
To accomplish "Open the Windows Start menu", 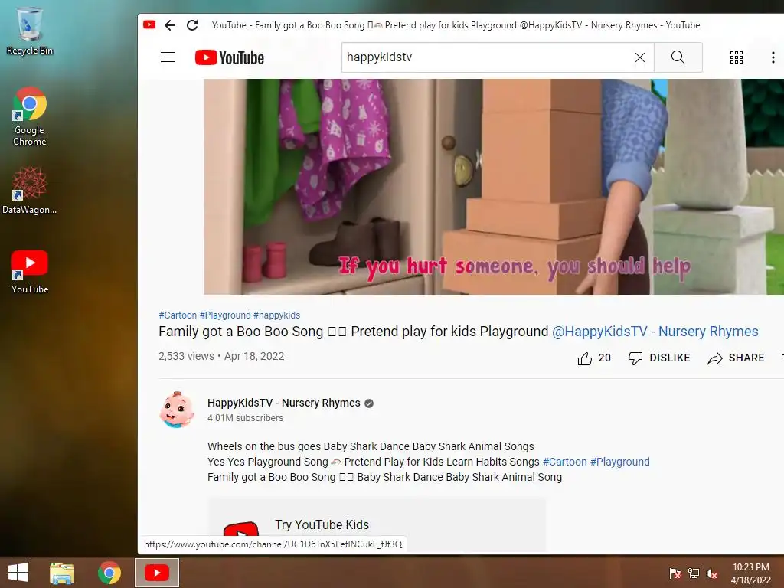I will [18, 573].
